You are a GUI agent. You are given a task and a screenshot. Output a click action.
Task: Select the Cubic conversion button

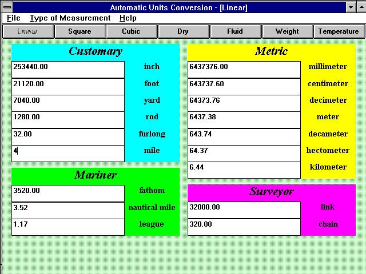pyautogui.click(x=131, y=31)
